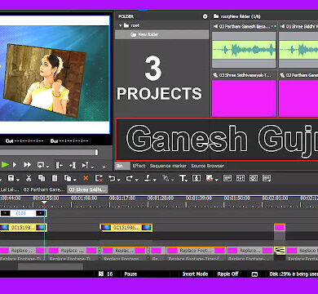This screenshot has width=318, height=294.
Task: Click the Fast Forward double-arrow button
Action: pos(28,165)
